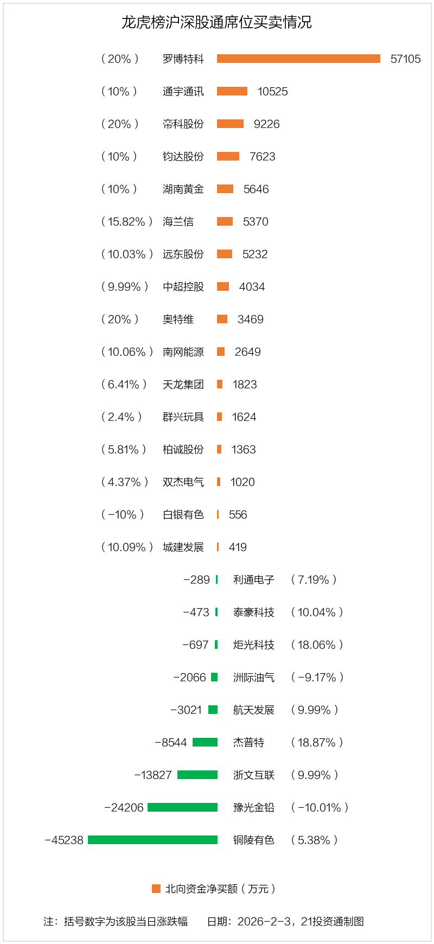Select the 湖南黄金 stock label
Image resolution: width=434 pixels, height=944 pixels.
(x=183, y=189)
